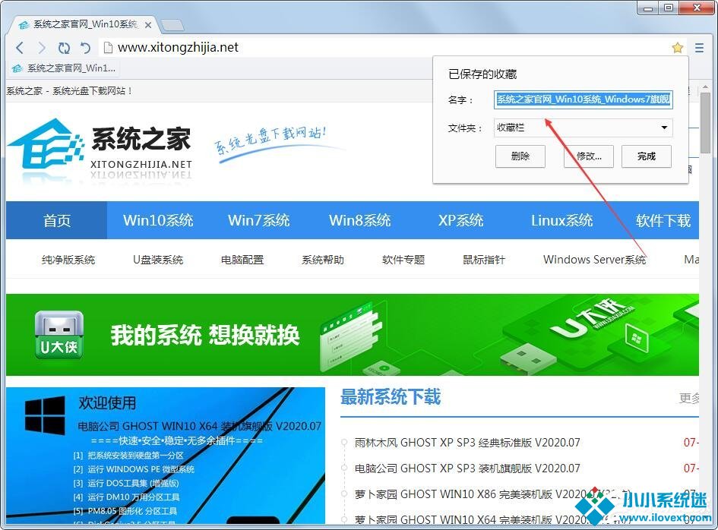Click the page icon in address bar
The height and width of the screenshot is (530, 718).
108,48
